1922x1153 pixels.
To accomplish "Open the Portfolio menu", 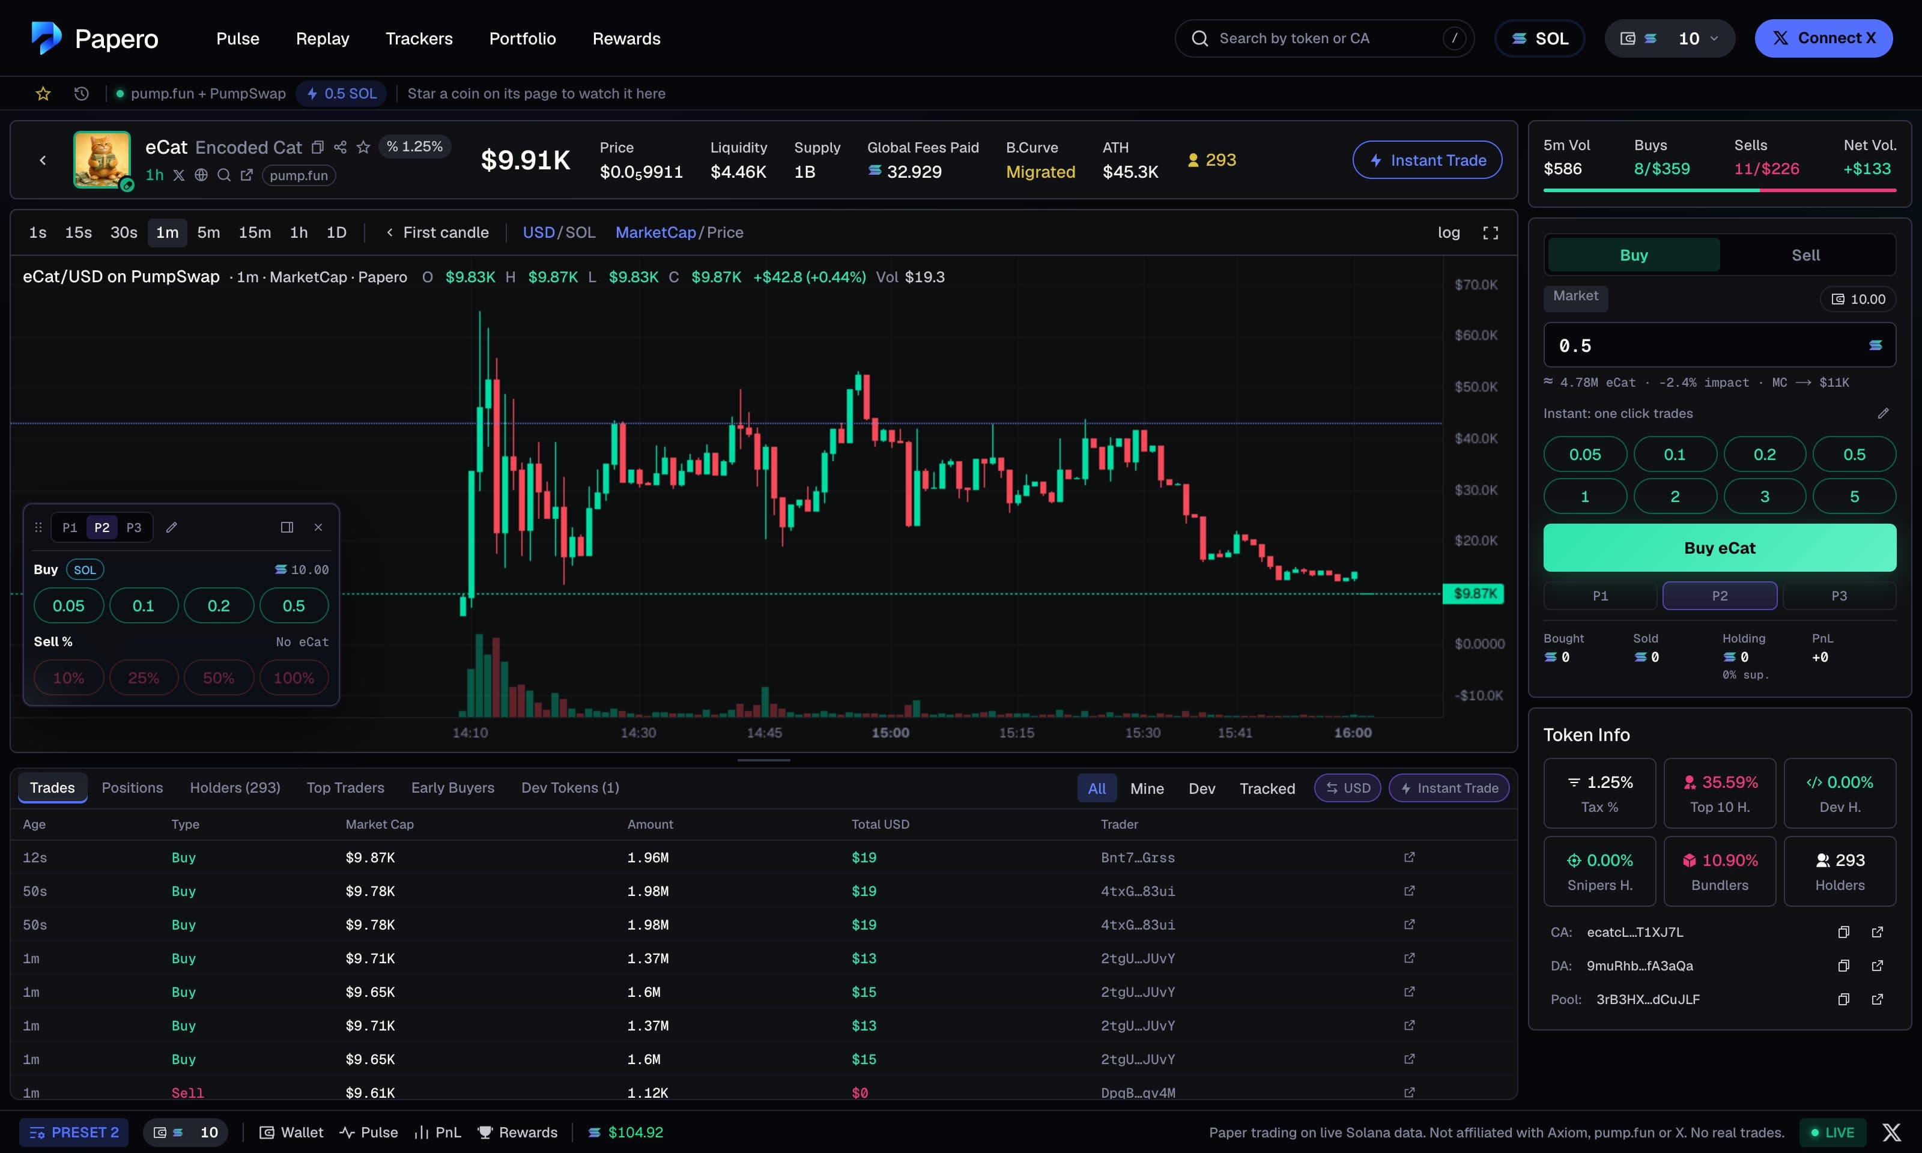I will pos(522,38).
